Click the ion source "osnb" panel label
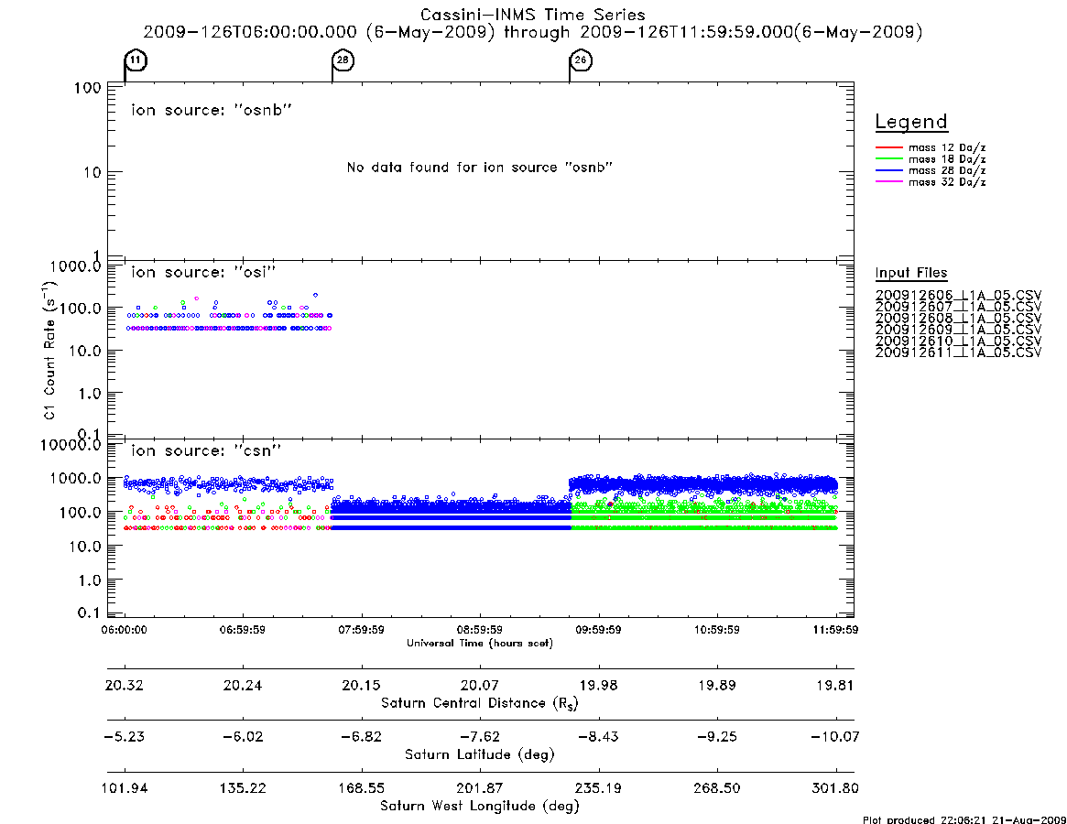This screenshot has width=1067, height=824. 212,110
